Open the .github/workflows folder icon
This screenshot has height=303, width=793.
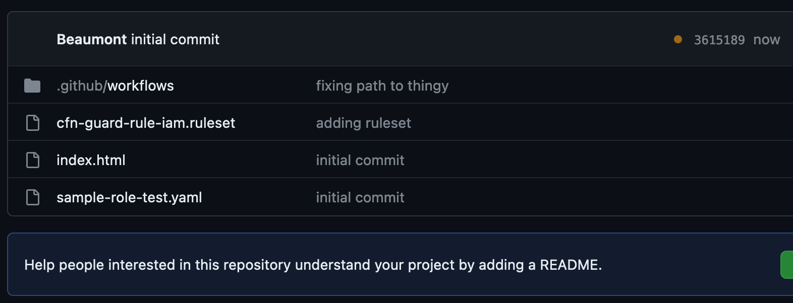[32, 85]
